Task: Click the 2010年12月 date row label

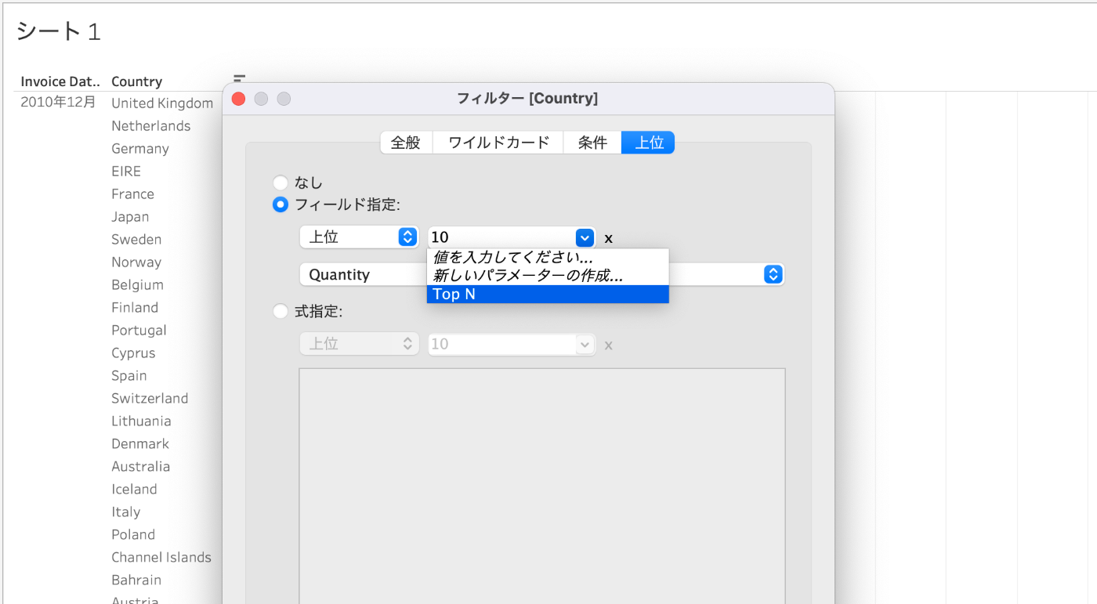Action: pos(58,103)
